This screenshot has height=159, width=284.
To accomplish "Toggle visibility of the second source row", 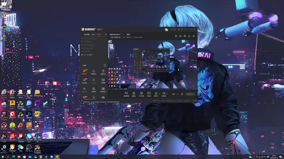I will pos(82,42).
